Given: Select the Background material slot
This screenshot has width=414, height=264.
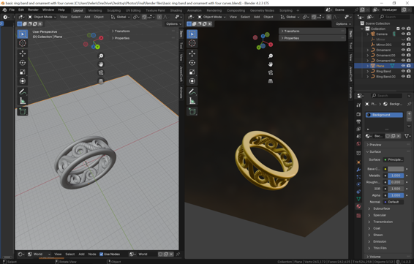Looking at the screenshot, I should [x=384, y=115].
